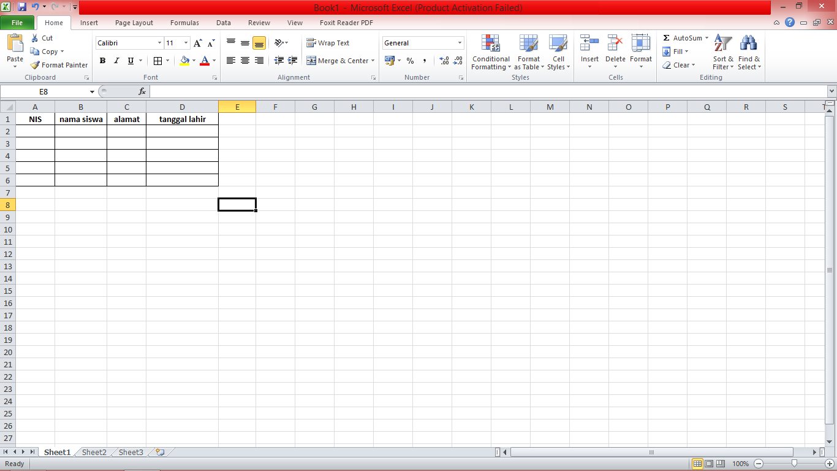Viewport: 837px width, 471px height.
Task: Switch to the Formulas ribbon tab
Action: coord(184,23)
